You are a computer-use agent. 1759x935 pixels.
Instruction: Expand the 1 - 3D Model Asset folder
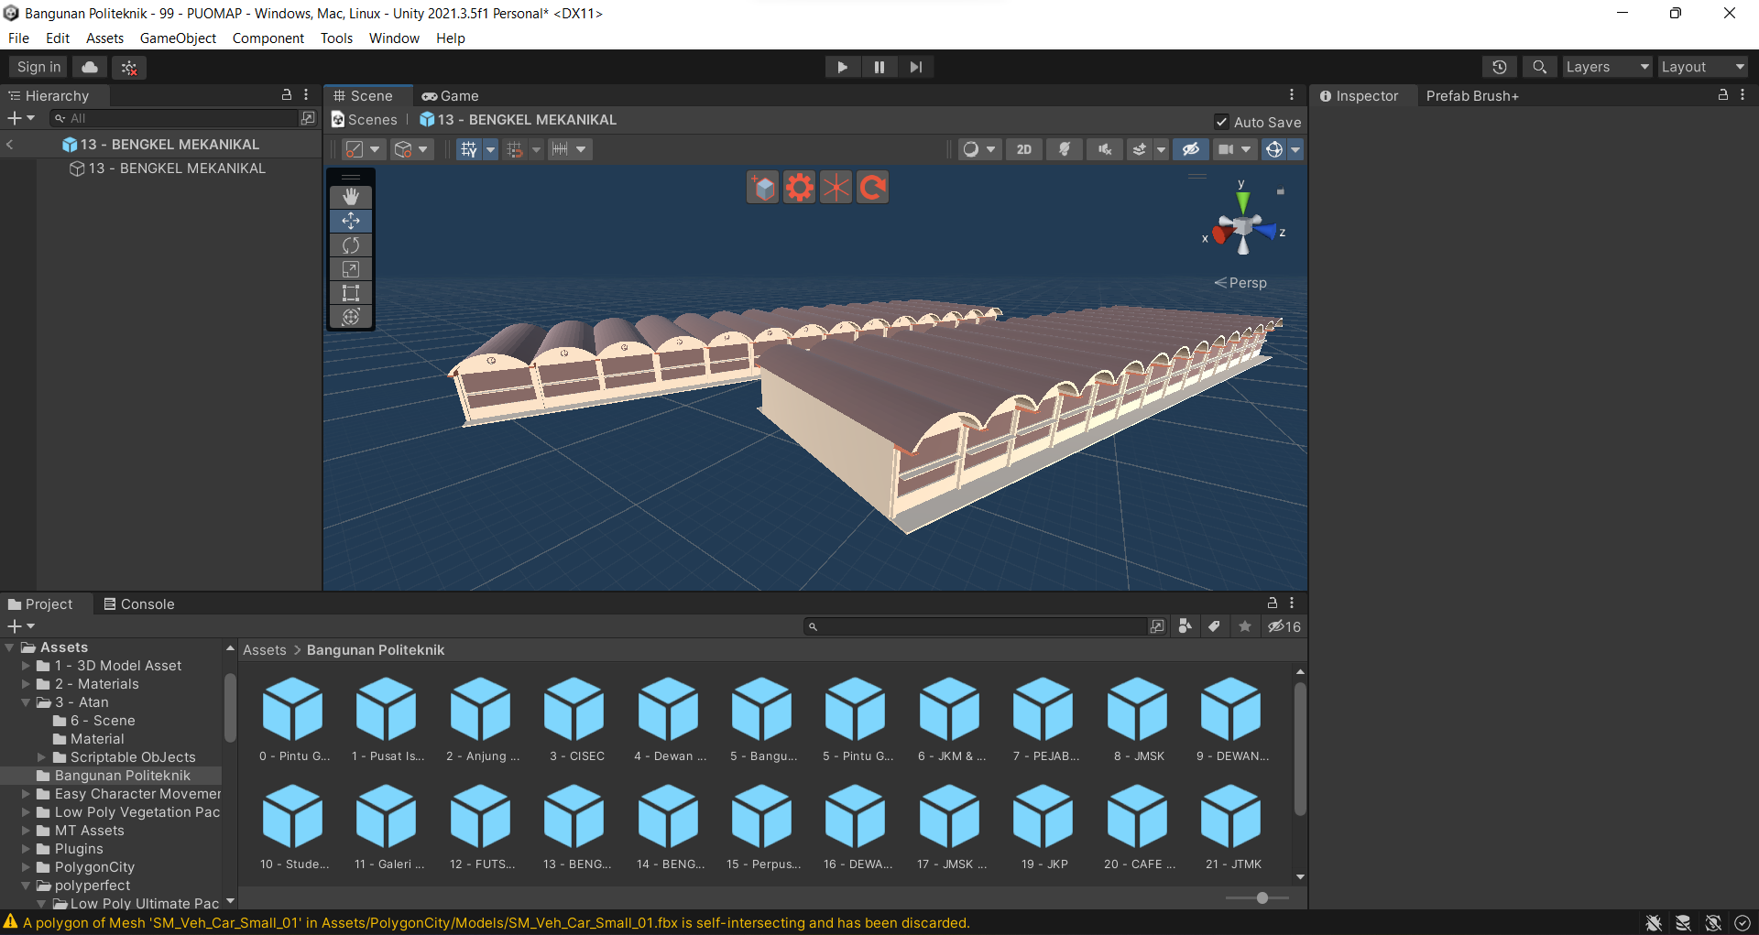coord(27,666)
